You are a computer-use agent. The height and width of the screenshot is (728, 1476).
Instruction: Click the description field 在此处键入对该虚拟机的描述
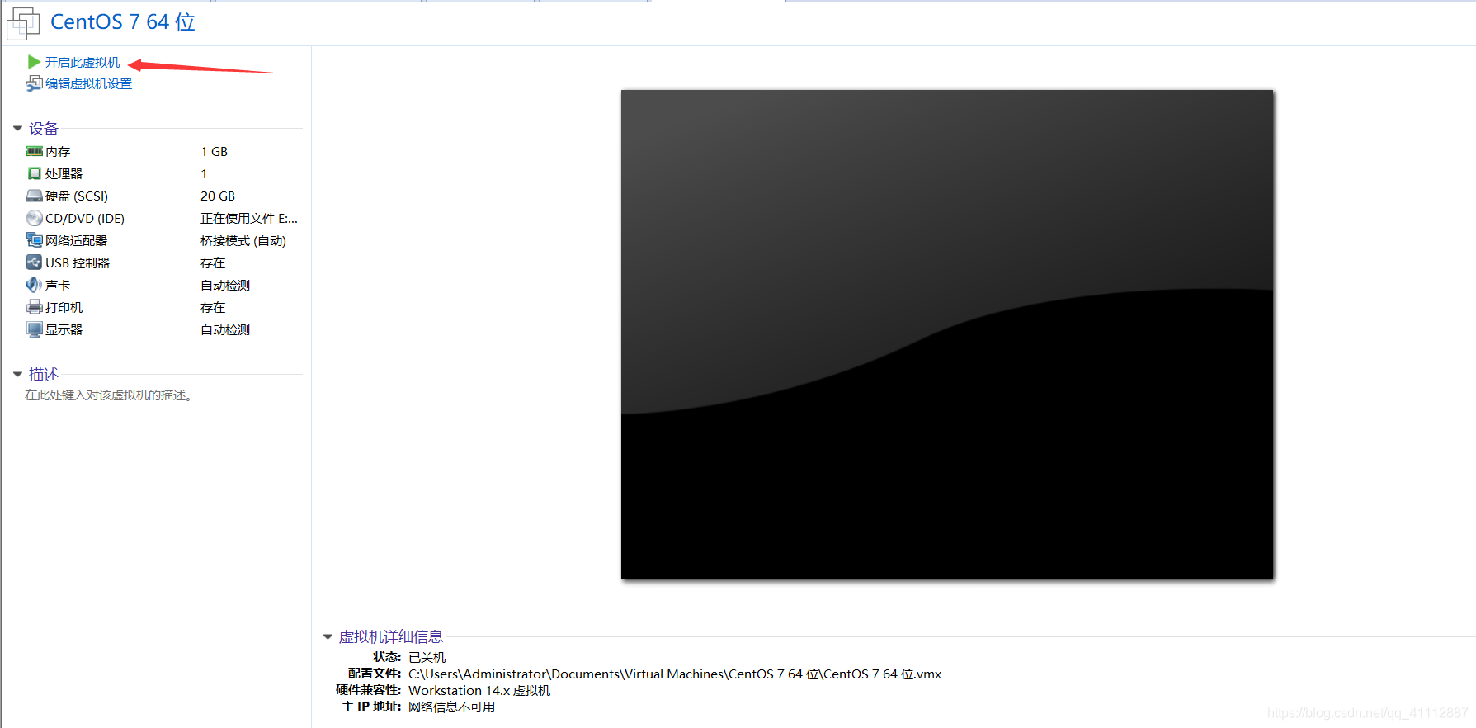[109, 395]
